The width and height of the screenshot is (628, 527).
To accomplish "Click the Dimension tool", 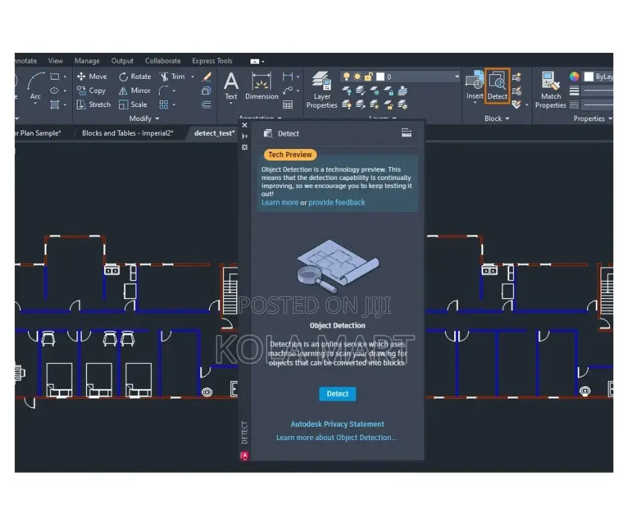I will [x=261, y=86].
